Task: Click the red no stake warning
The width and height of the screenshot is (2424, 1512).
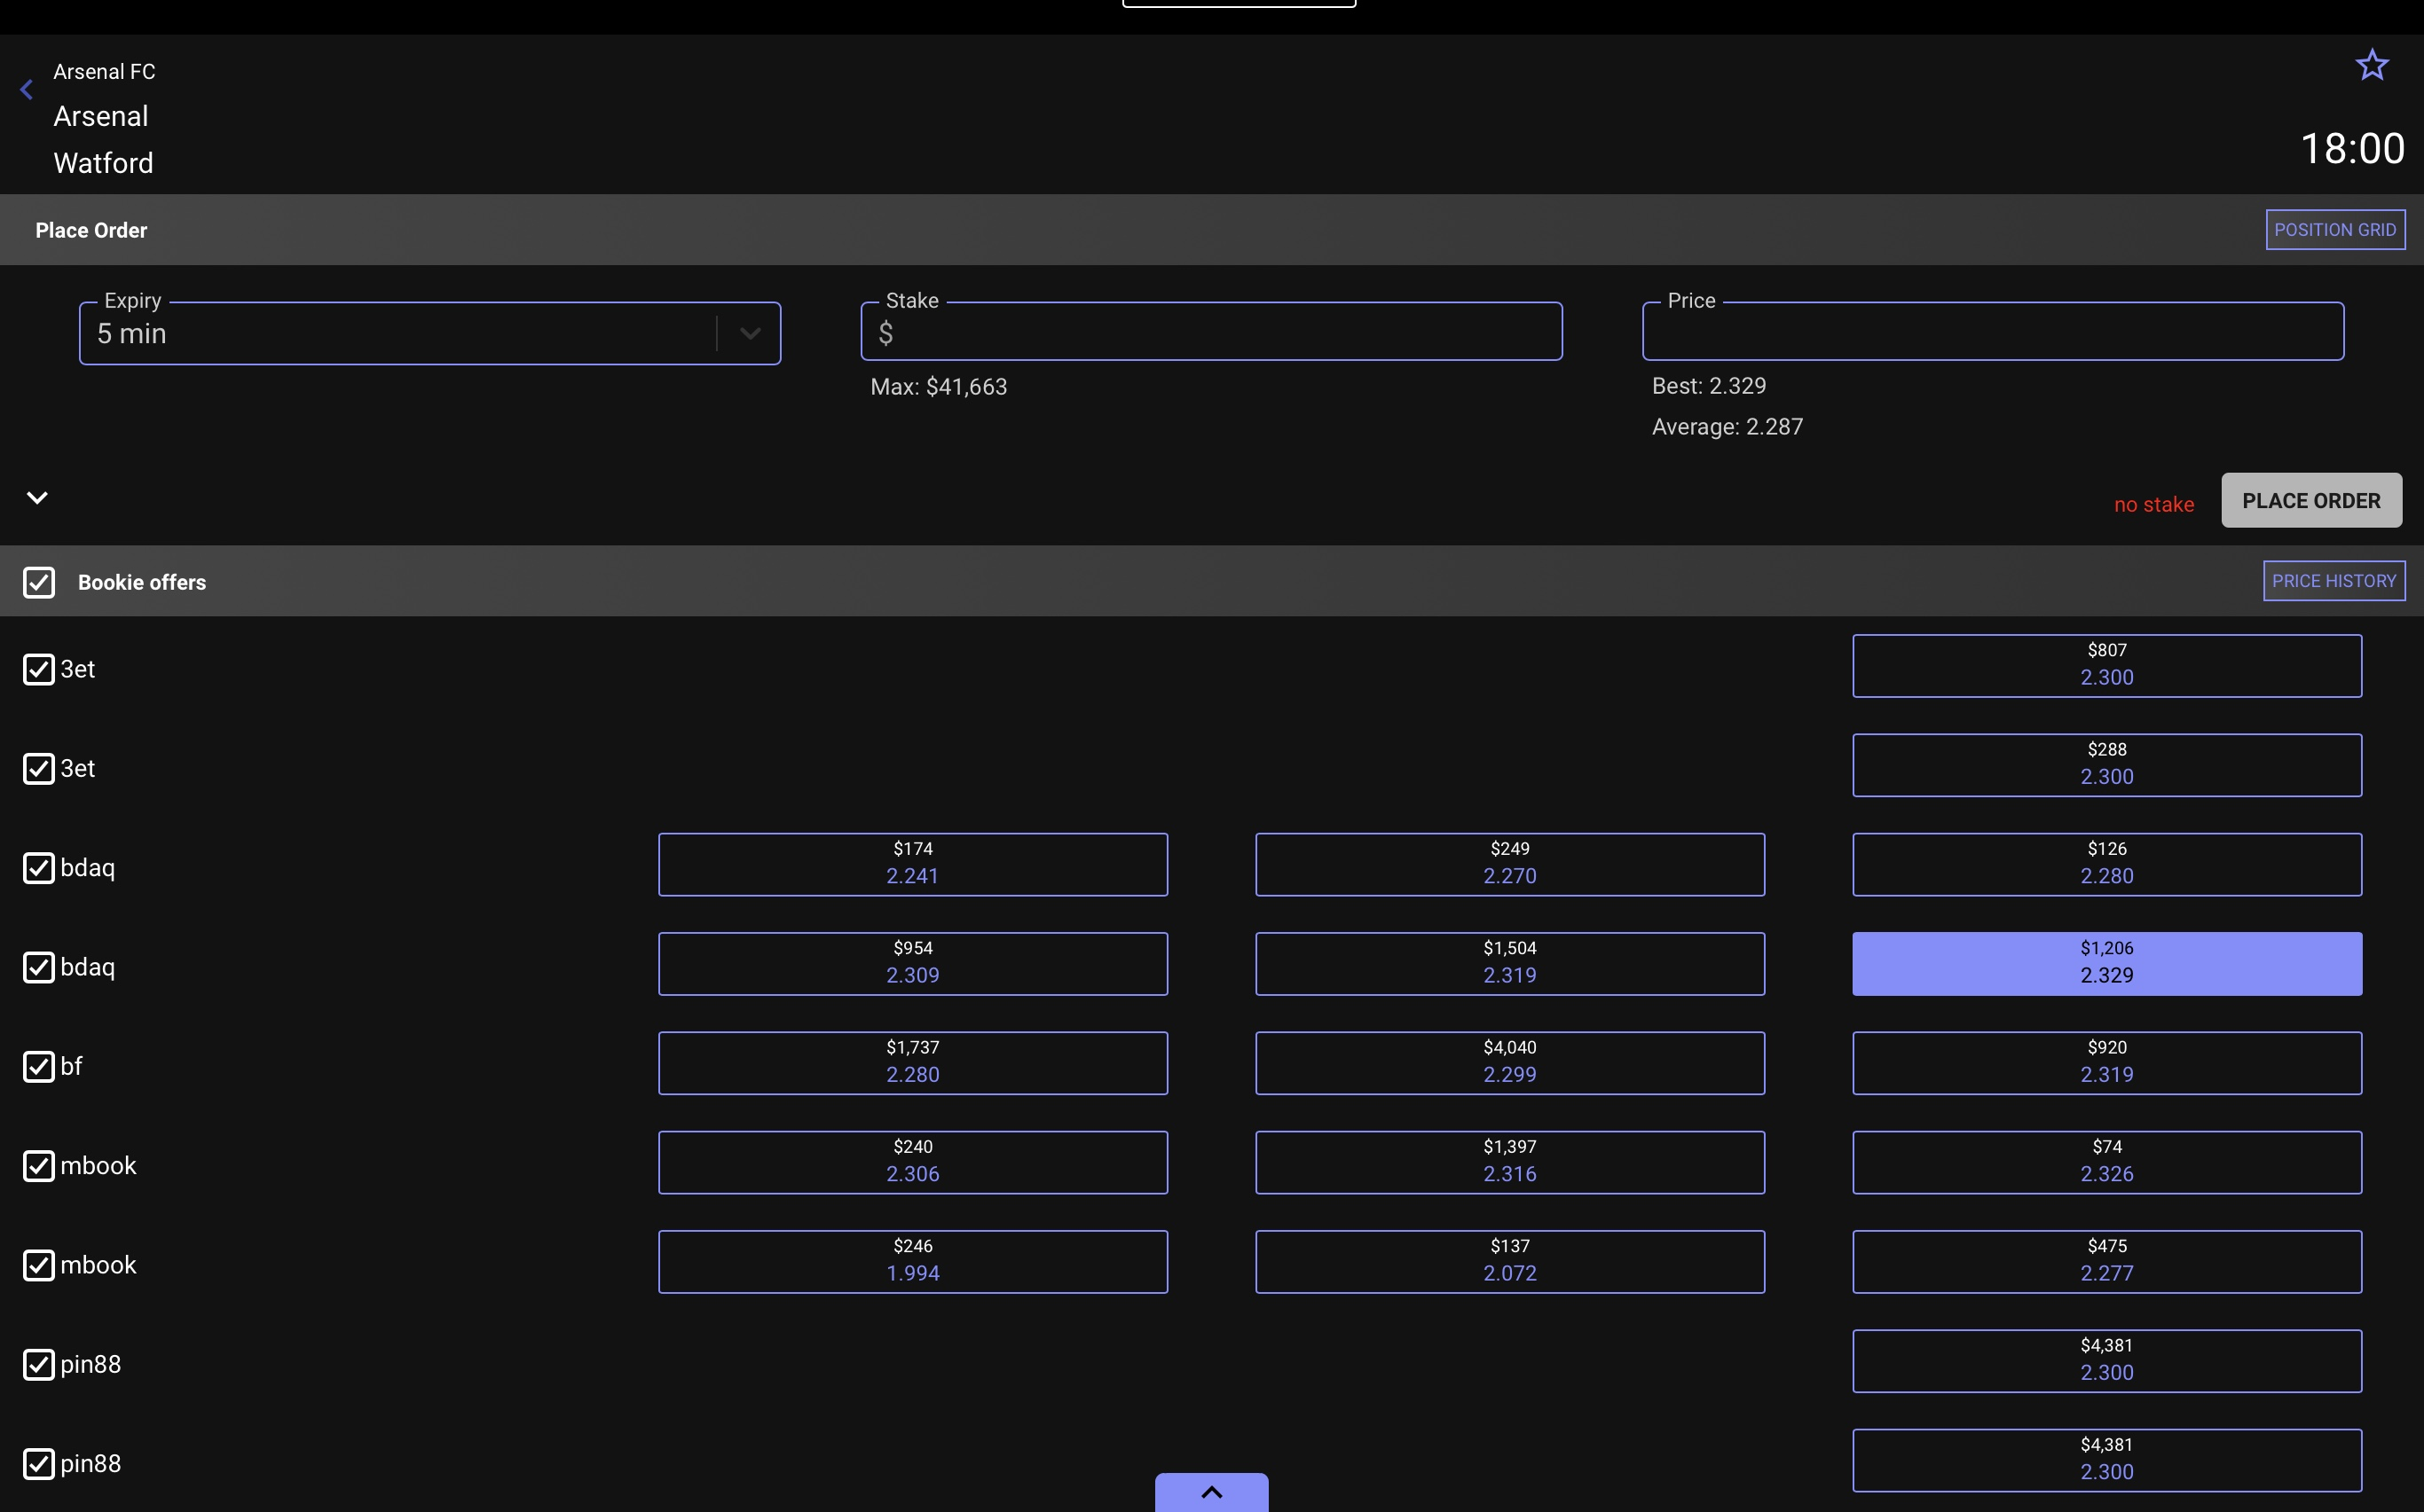Action: point(2154,504)
